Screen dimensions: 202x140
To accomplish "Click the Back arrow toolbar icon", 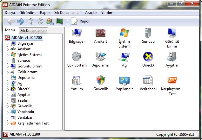I will (x=11, y=21).
